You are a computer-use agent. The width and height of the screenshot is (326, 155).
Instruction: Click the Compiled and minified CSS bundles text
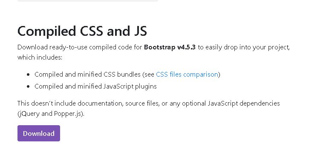click(87, 75)
